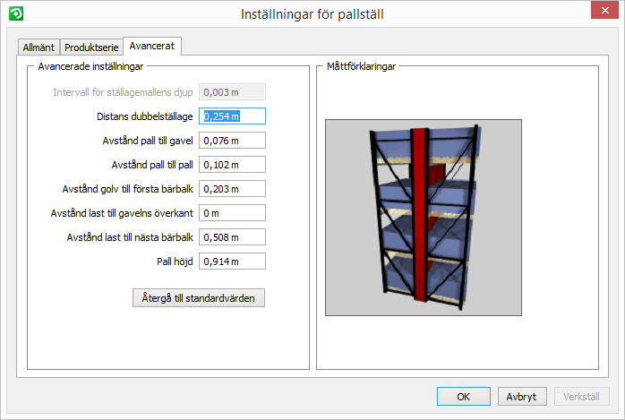Edit the Pall höjd input field
The height and width of the screenshot is (420, 625).
(x=233, y=261)
